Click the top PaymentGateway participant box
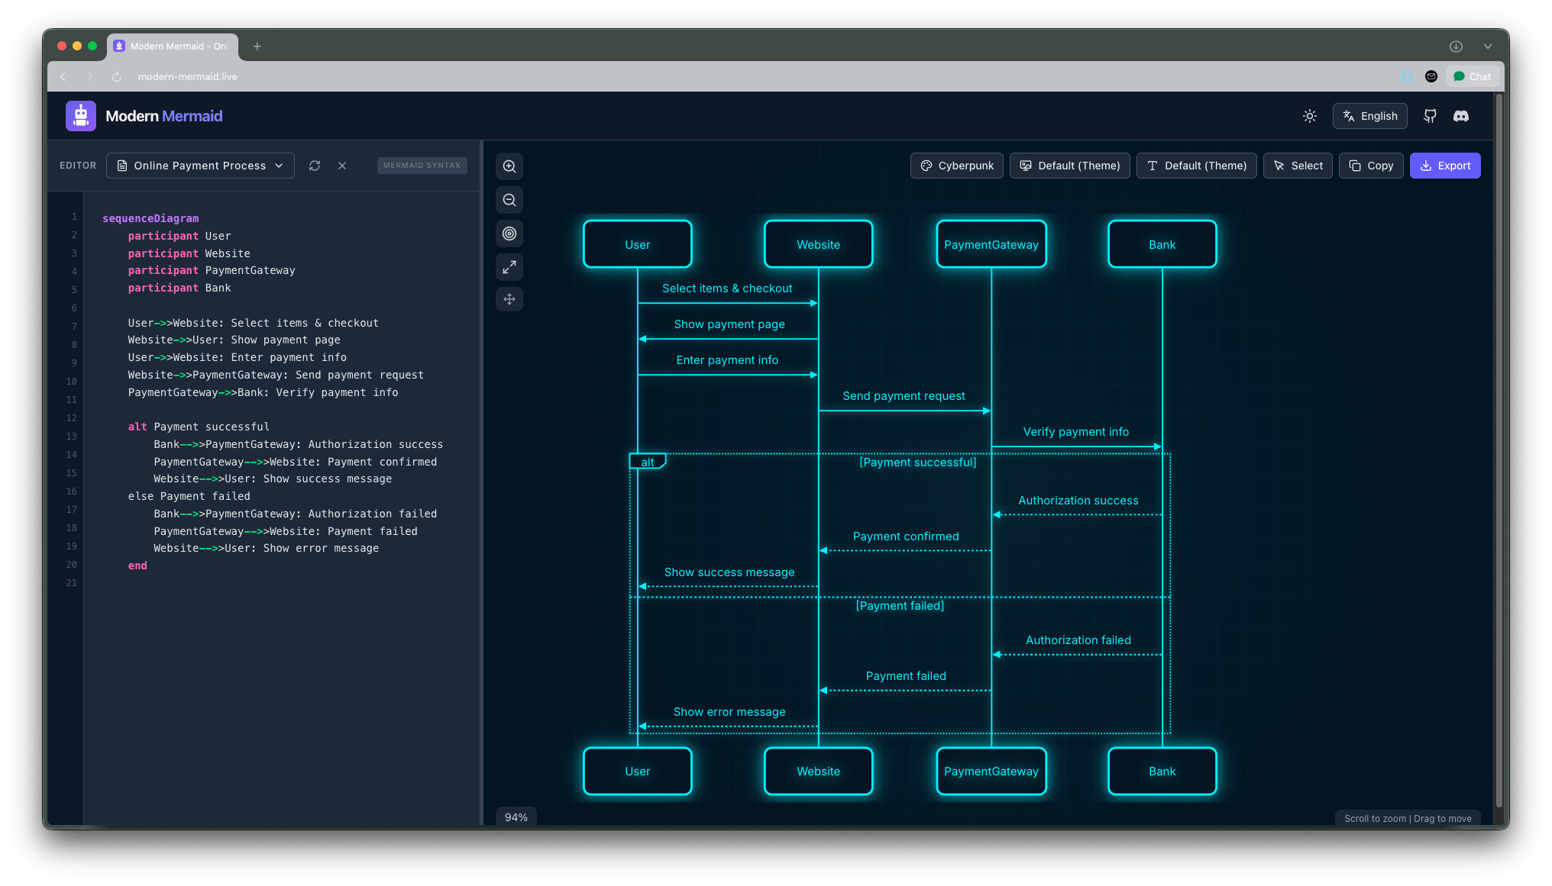The width and height of the screenshot is (1552, 886). pyautogui.click(x=991, y=244)
